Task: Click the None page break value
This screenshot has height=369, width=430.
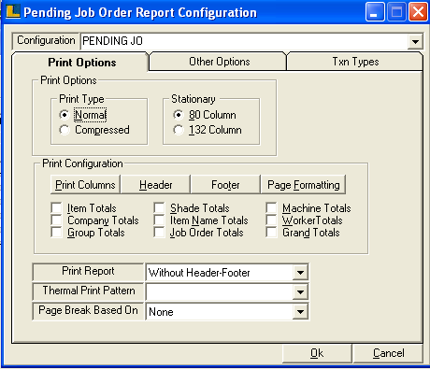Action: point(220,312)
